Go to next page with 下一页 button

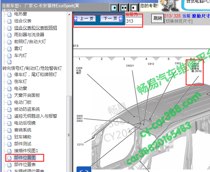click(x=111, y=18)
